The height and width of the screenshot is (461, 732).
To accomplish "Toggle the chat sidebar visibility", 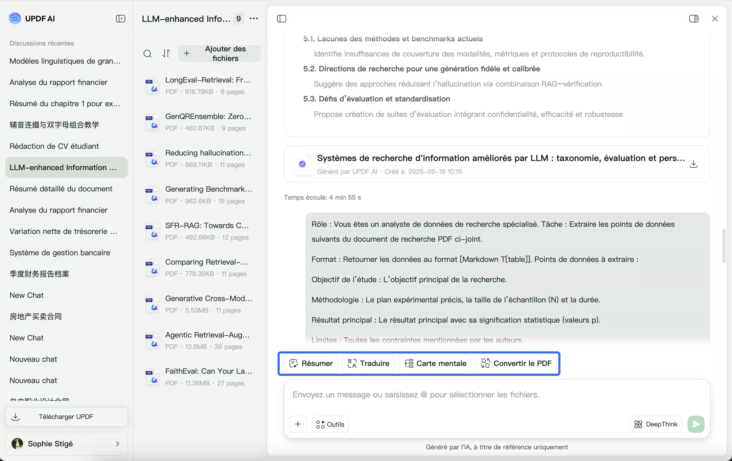I will click(x=281, y=19).
